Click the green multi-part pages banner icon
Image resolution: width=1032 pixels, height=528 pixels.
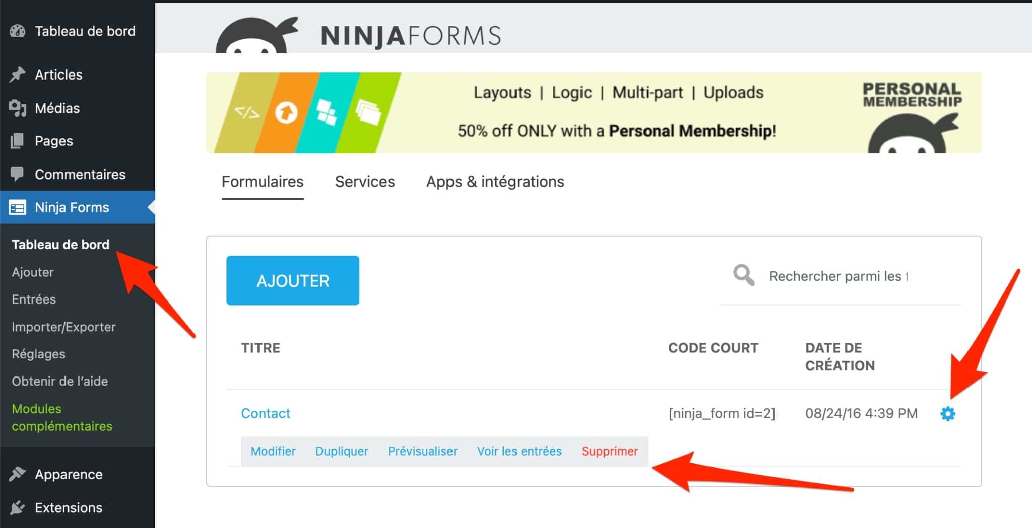[x=368, y=112]
